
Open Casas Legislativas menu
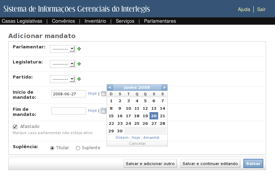click(x=22, y=21)
